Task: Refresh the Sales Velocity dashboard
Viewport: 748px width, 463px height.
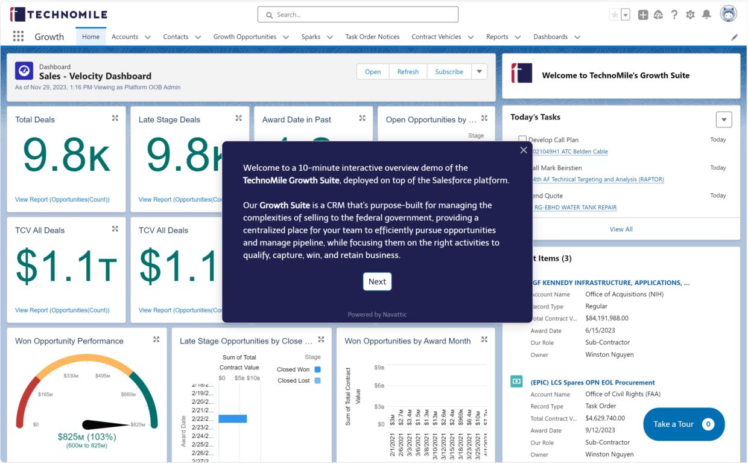Action: click(408, 71)
